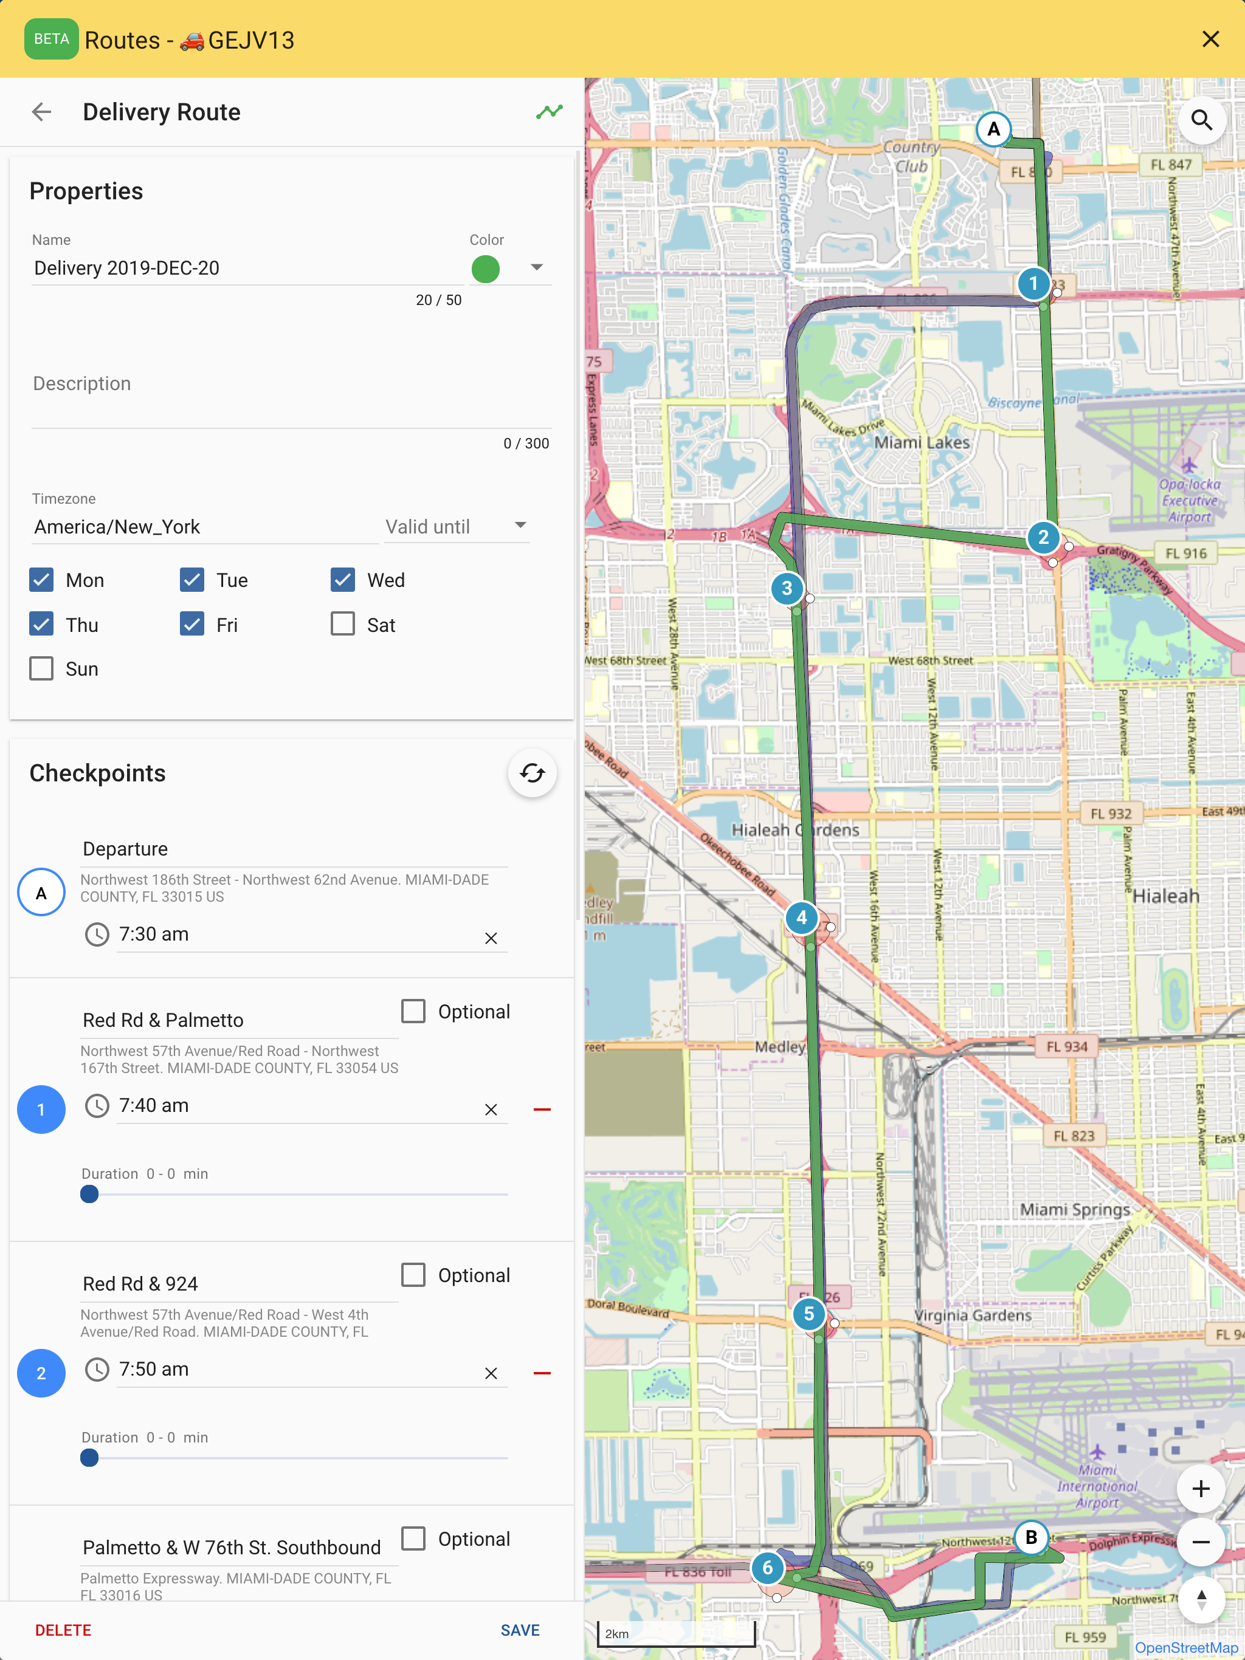This screenshot has width=1245, height=1660.
Task: Clear the 7:40 am time
Action: pyautogui.click(x=491, y=1109)
